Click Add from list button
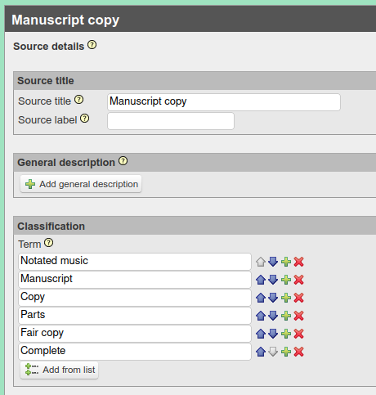 [x=60, y=370]
